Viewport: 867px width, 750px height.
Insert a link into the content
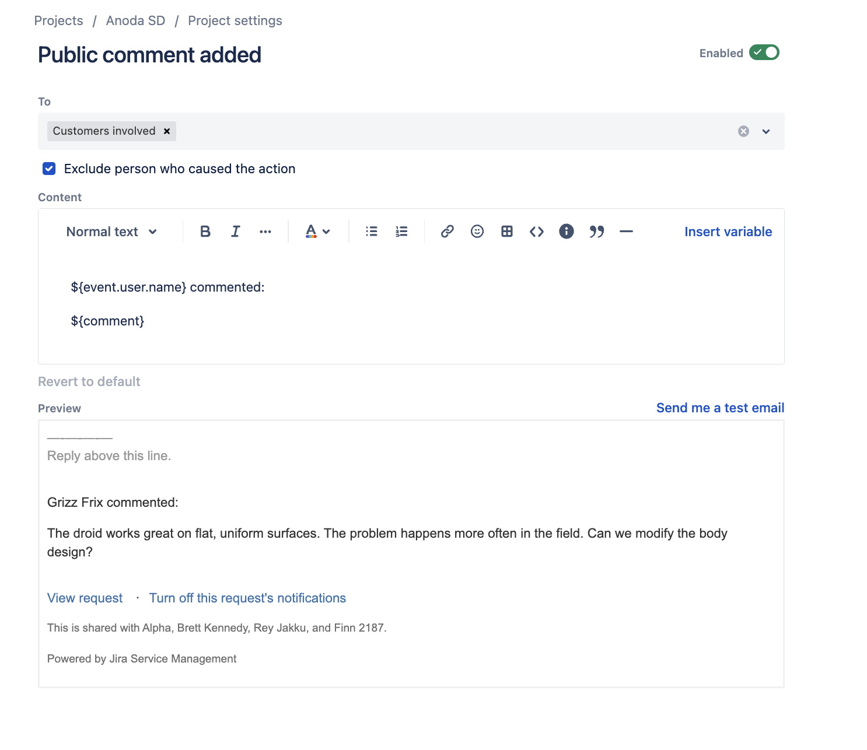(x=448, y=232)
